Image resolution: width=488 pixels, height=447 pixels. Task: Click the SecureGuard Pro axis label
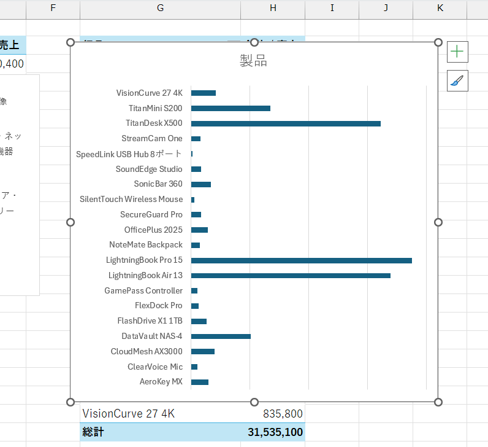click(151, 214)
